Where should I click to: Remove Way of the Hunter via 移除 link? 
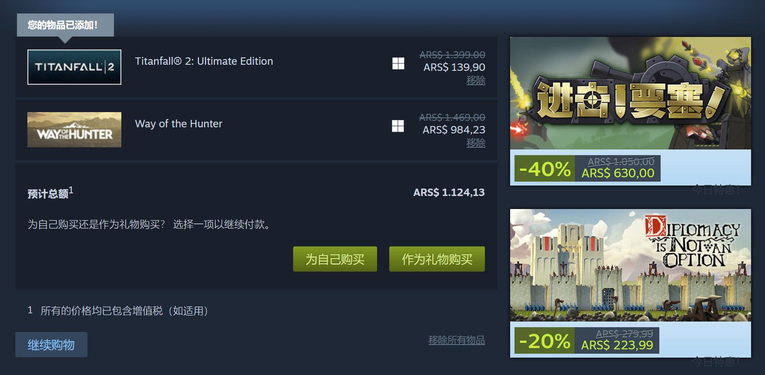[x=476, y=143]
